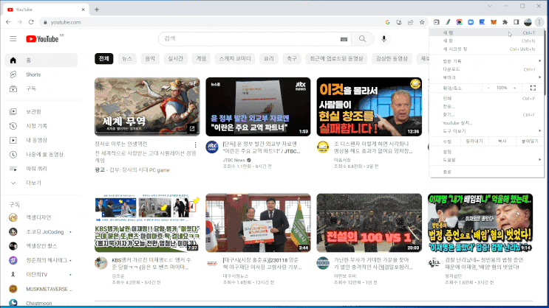Click the three-dot Chrome menu button
This screenshot has height=308, width=549.
click(539, 22)
